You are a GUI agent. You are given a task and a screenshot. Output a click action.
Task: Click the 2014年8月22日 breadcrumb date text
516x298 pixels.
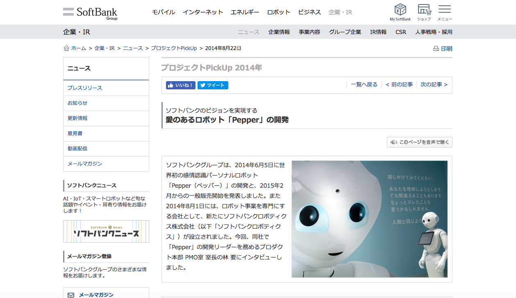(223, 48)
